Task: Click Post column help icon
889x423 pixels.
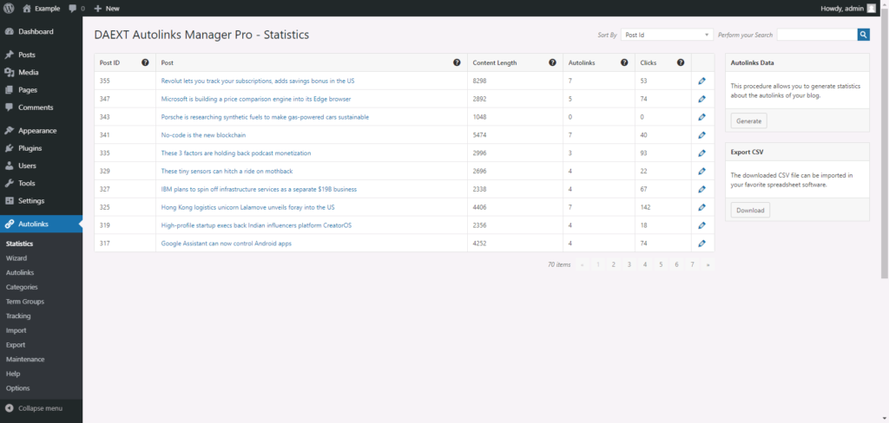Action: (x=457, y=63)
